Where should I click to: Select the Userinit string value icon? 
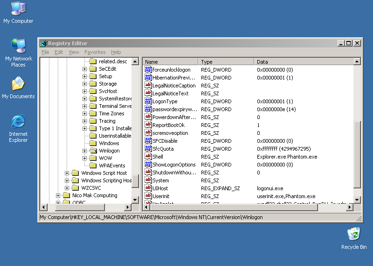148,196
